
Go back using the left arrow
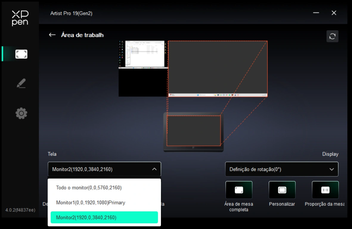pos(52,35)
